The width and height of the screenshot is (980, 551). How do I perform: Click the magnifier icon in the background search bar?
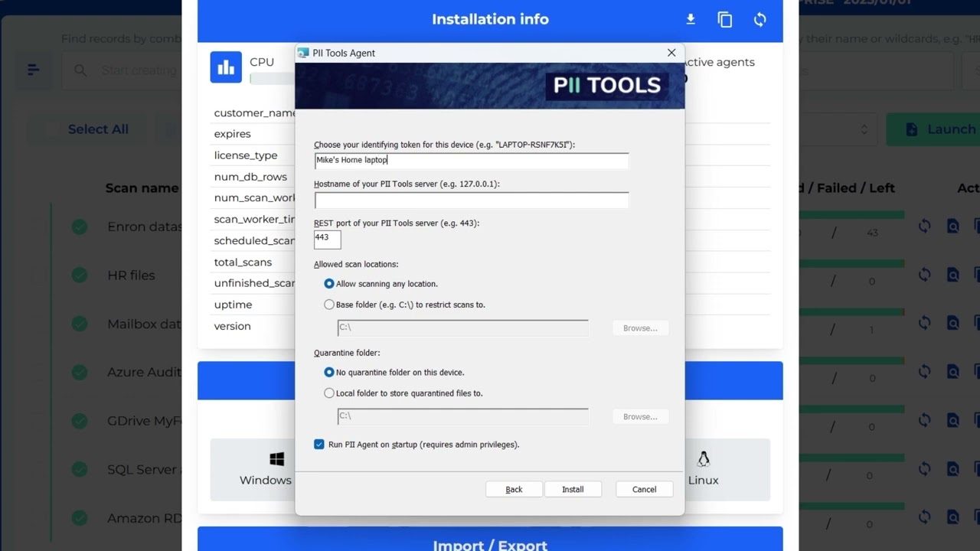(x=80, y=70)
